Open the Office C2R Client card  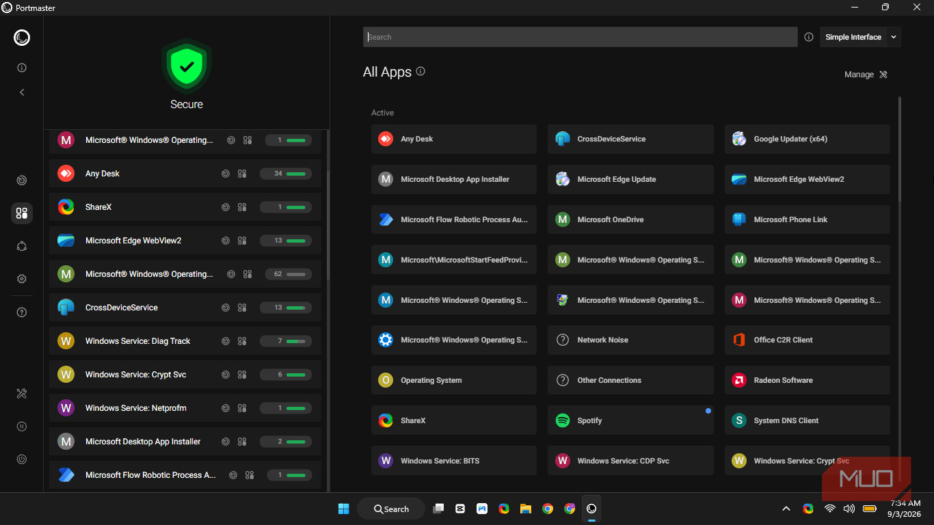[808, 340]
